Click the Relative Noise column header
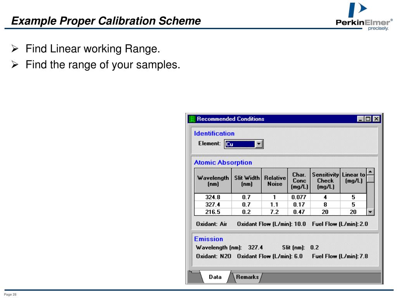397x298 pixels. pos(275,181)
